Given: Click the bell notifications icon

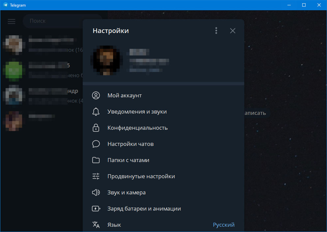Looking at the screenshot, I should click(96, 112).
